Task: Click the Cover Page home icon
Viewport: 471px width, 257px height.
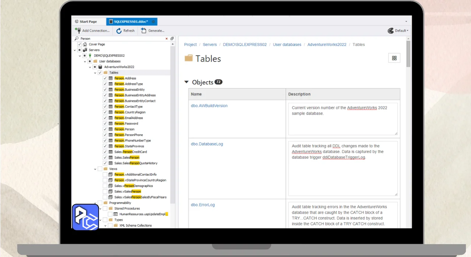Action: pos(85,44)
